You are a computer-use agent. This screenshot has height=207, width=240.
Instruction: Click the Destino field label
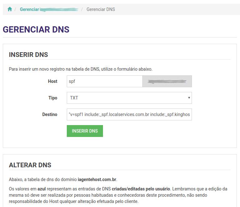click(x=50, y=114)
